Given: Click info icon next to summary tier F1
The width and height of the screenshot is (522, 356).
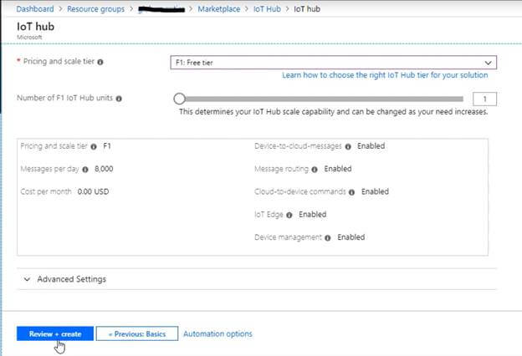Looking at the screenshot, I should (94, 147).
